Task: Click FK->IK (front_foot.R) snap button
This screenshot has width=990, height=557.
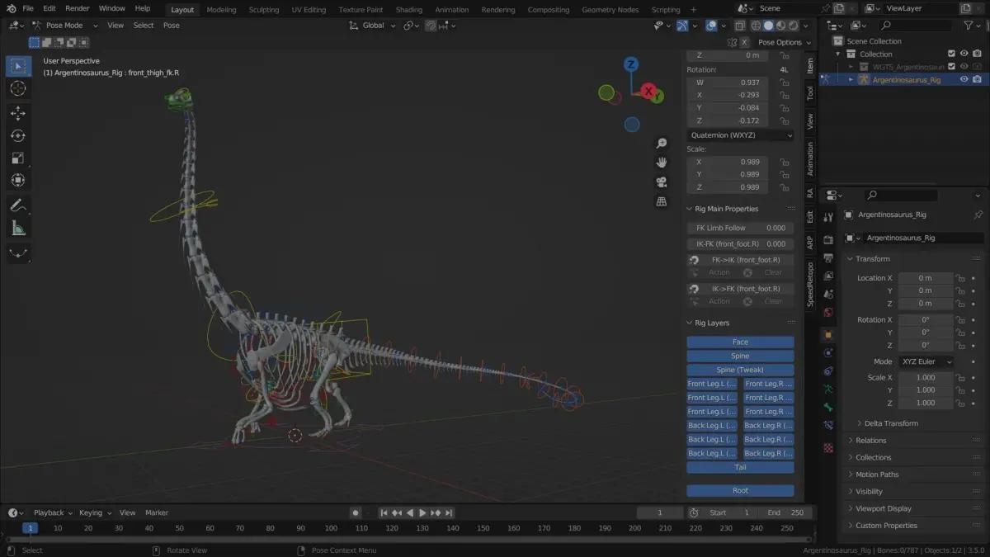Action: 740,260
